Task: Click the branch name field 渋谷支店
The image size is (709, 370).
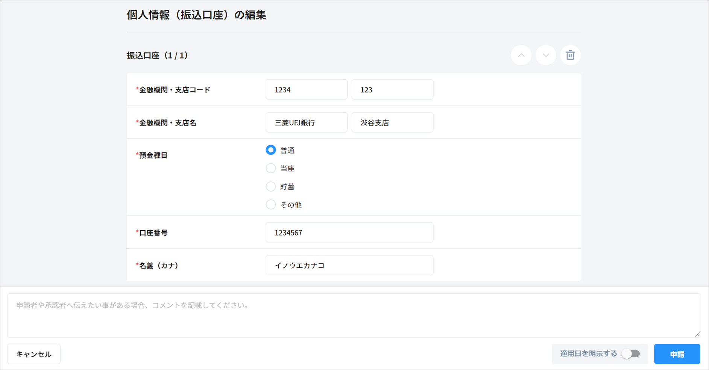Action: tap(392, 123)
